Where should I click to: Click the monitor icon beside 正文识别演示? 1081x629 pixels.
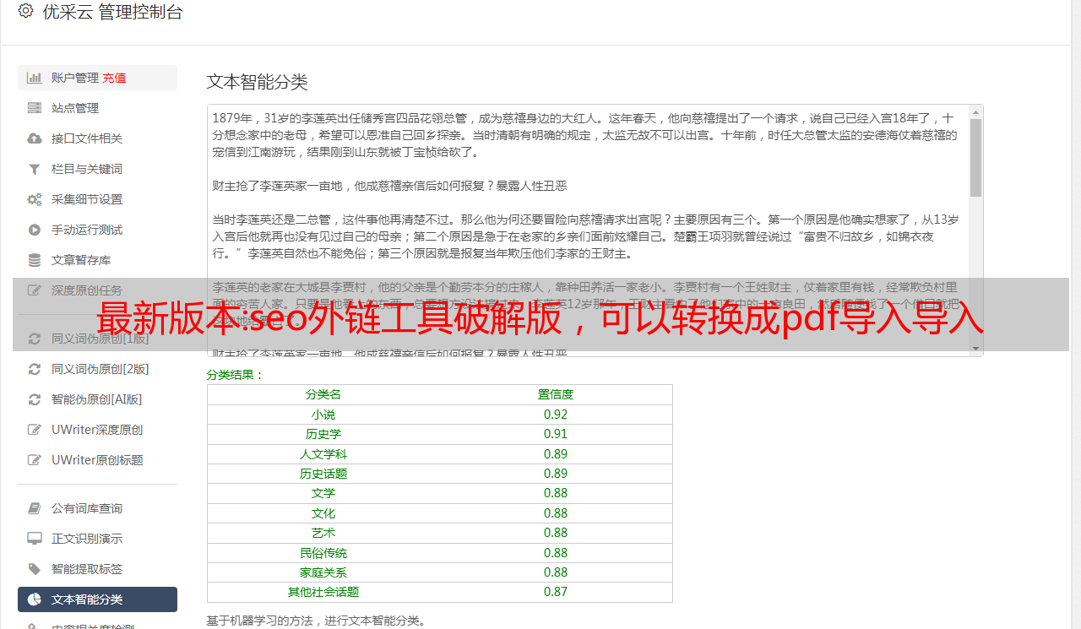[35, 539]
